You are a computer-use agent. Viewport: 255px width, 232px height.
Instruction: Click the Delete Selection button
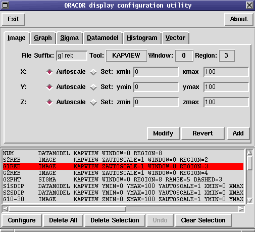(115, 220)
